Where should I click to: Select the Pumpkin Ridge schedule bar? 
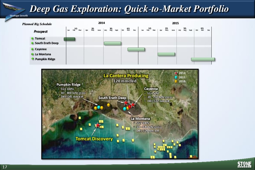pyautogui.click(x=203, y=59)
